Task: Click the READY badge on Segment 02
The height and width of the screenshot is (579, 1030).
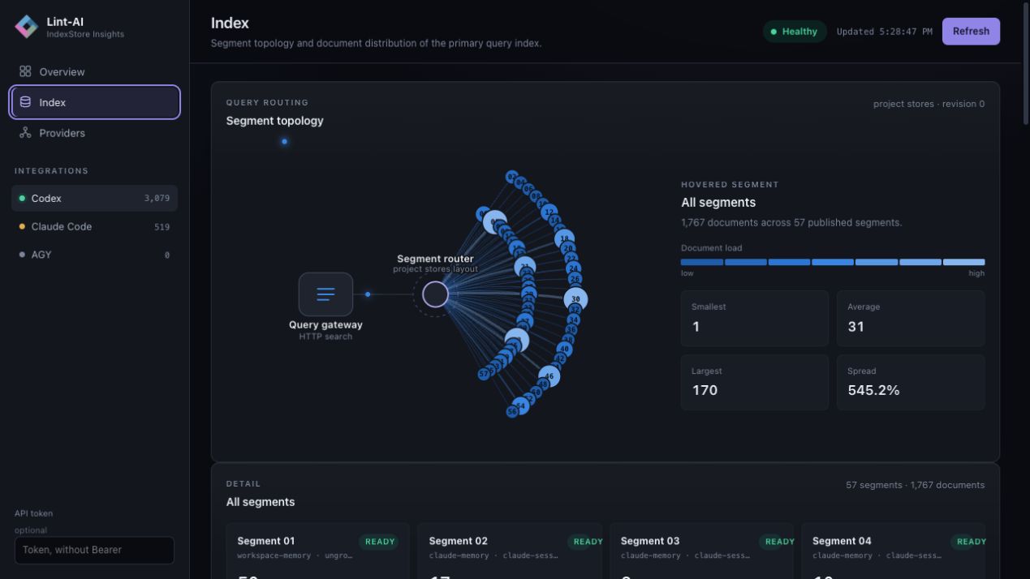Action: (586, 542)
